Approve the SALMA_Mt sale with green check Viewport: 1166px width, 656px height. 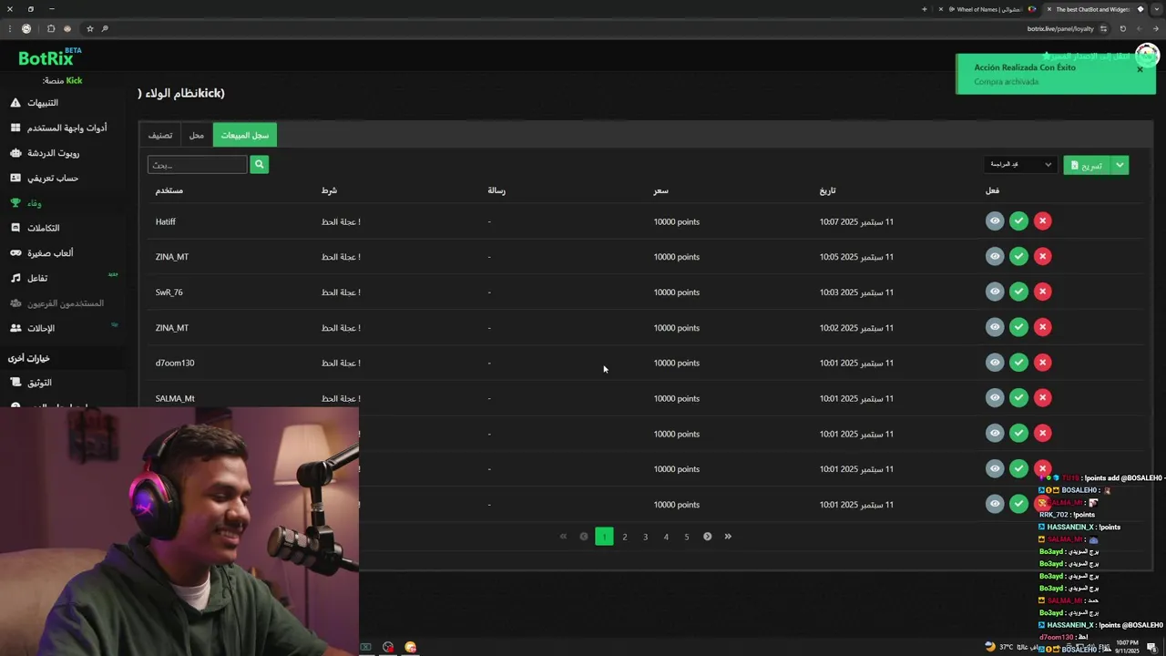coord(1018,398)
